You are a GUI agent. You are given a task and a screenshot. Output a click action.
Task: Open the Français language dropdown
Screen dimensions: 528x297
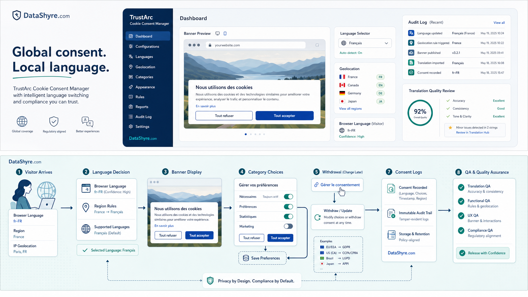pyautogui.click(x=365, y=43)
